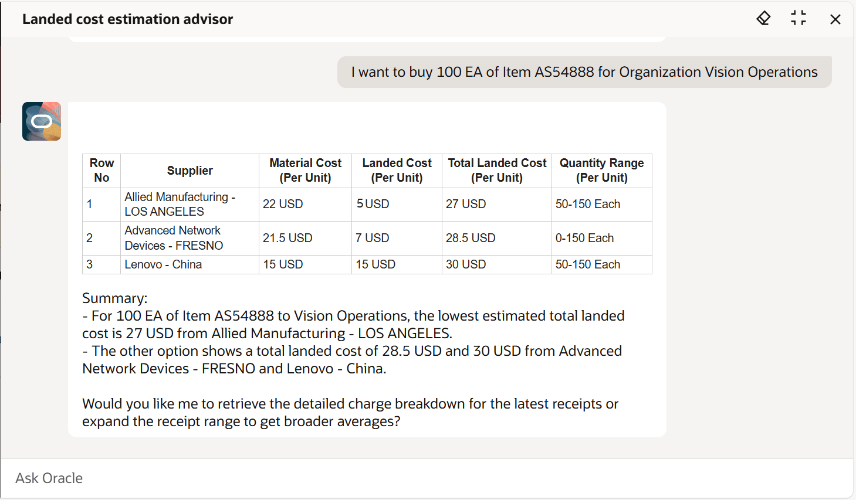Click the Oracle assistant avatar

[x=41, y=121]
